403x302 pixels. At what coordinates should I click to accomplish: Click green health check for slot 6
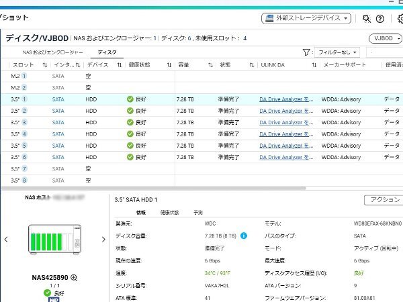pos(130,157)
